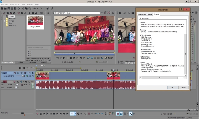Open the undo history dropdown arrow
This screenshot has width=199, height=119.
tap(38, 8)
